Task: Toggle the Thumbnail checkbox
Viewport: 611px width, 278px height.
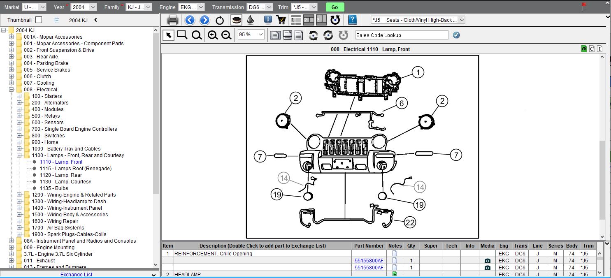Action: point(39,20)
